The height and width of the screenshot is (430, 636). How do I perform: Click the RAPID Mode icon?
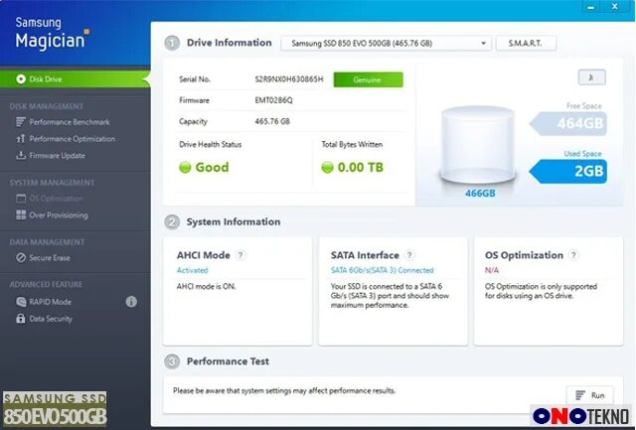pyautogui.click(x=20, y=302)
